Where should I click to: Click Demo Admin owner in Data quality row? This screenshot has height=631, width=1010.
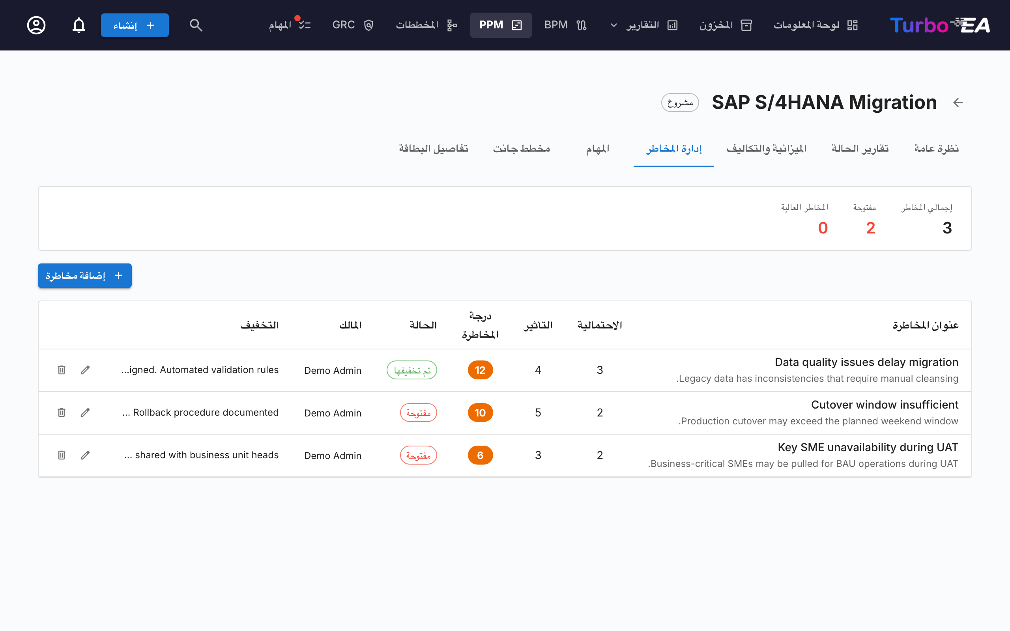333,371
